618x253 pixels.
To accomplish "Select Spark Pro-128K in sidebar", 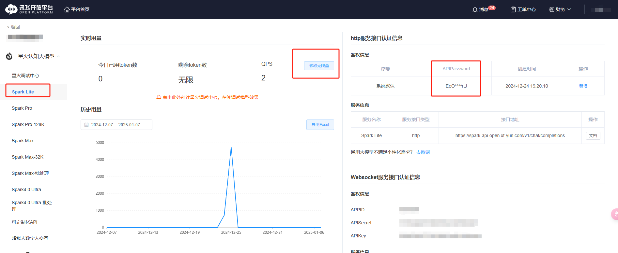I will 28,124.
